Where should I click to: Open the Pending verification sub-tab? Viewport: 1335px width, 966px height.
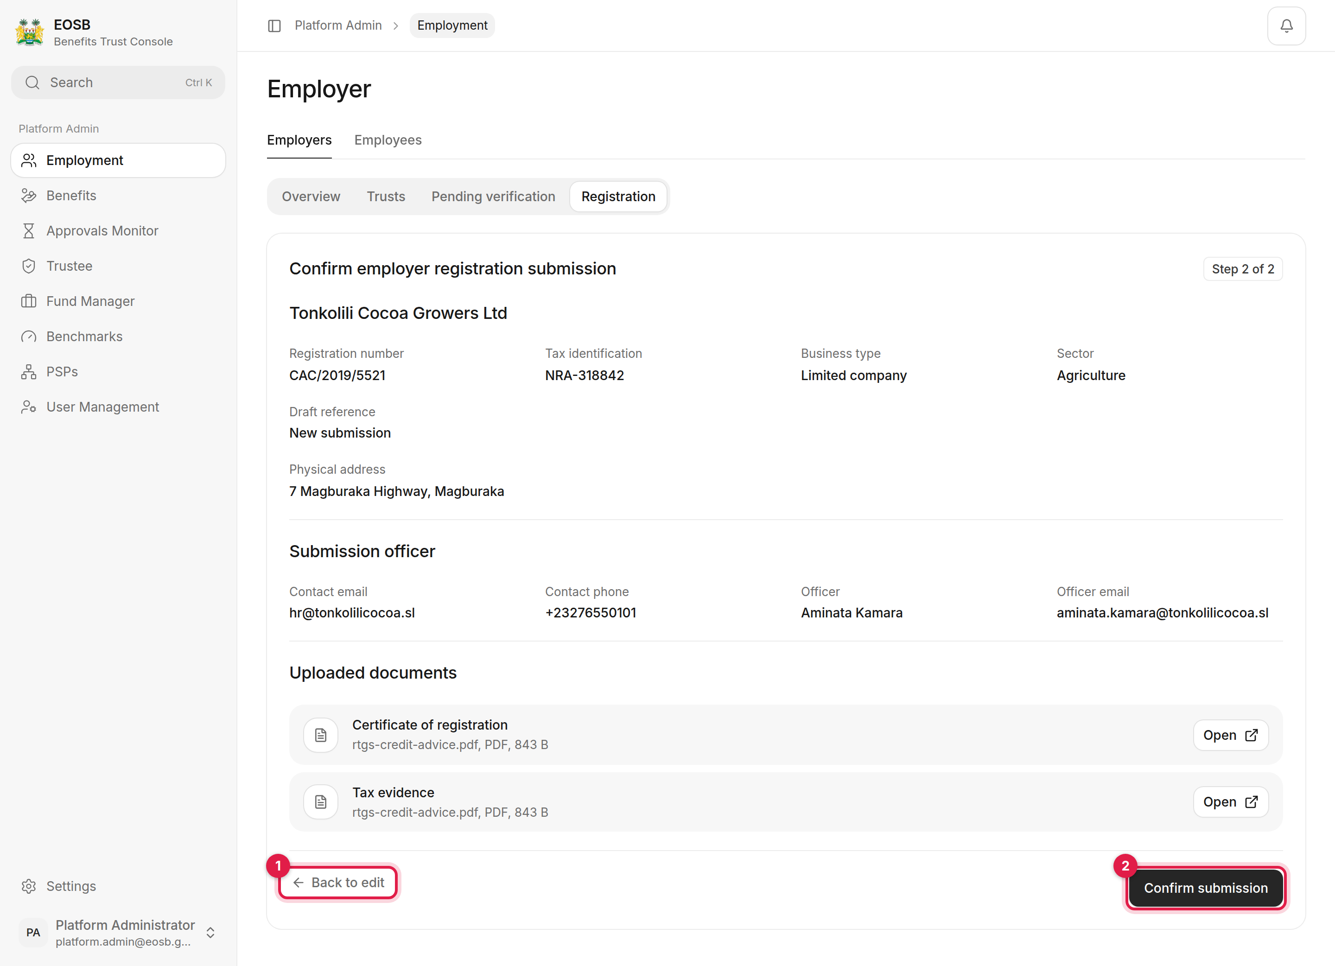[493, 197]
